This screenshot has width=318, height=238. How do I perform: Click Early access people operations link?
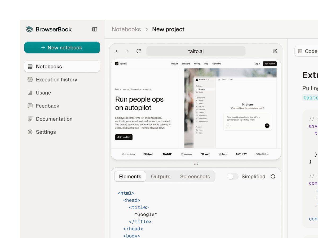(x=133, y=89)
